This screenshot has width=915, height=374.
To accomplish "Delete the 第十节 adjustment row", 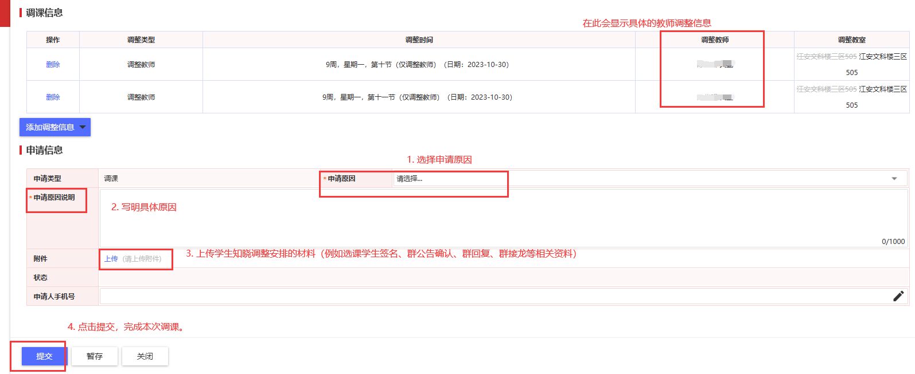I will click(x=53, y=65).
